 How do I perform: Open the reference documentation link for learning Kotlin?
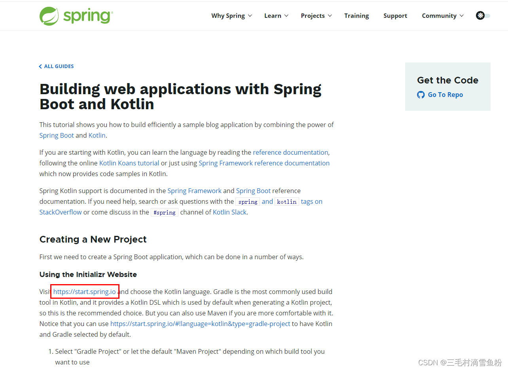point(290,152)
